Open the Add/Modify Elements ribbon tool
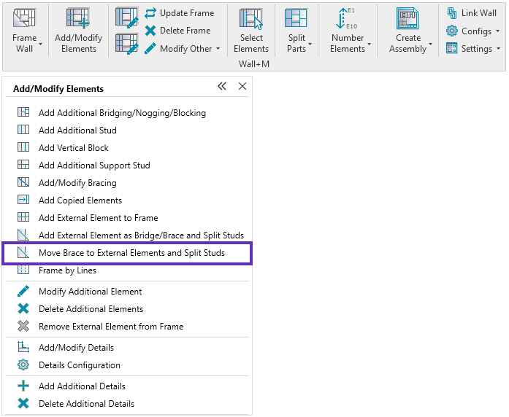 (x=78, y=20)
